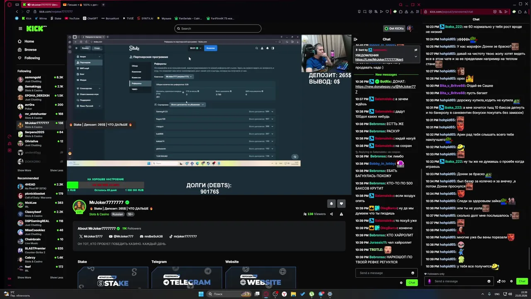Expand Following list with Show More
Image resolution: width=531 pixels, height=299 pixels.
click(x=24, y=170)
